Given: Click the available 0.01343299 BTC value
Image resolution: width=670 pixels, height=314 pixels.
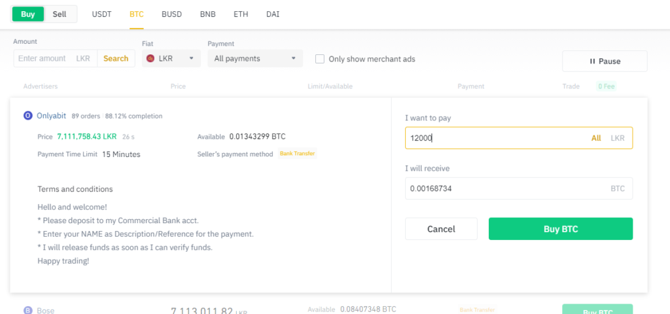Looking at the screenshot, I should (257, 137).
